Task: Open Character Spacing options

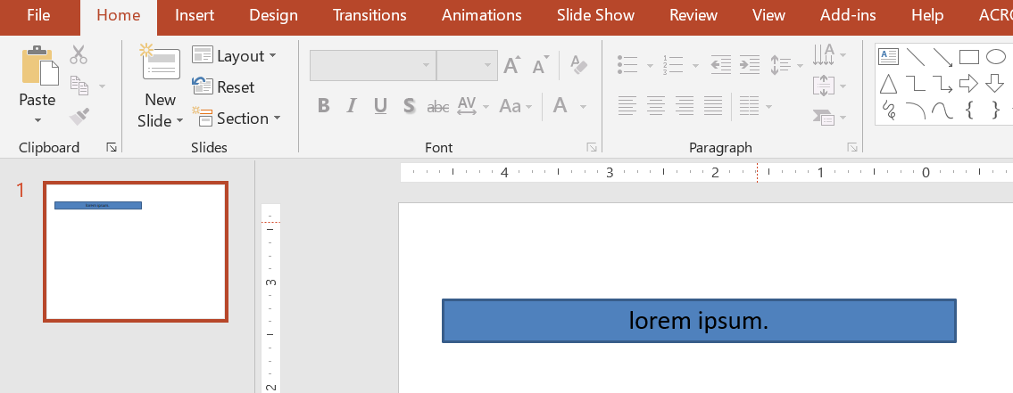Action: tap(472, 106)
